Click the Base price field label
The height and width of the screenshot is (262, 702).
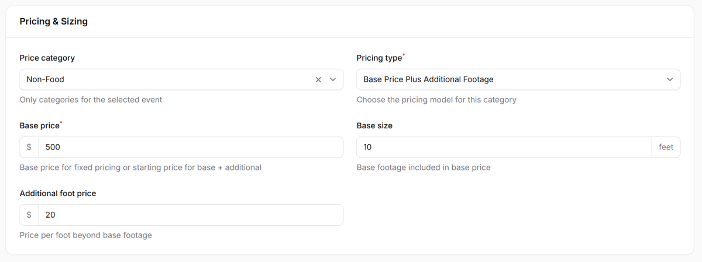[39, 125]
